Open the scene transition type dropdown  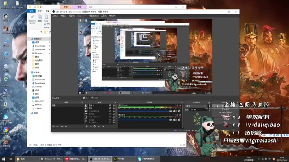pos(195,106)
